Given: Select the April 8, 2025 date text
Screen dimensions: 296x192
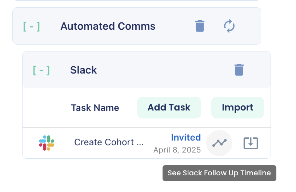Looking at the screenshot, I should point(177,150).
